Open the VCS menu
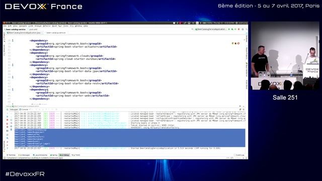322x181 pixels. (x=71, y=26)
